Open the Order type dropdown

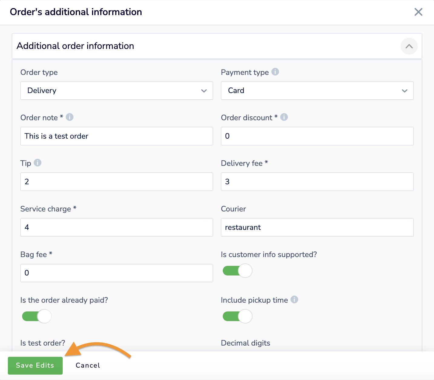pyautogui.click(x=117, y=91)
